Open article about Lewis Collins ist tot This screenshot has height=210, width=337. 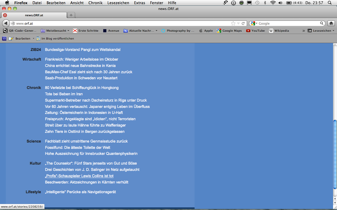(79, 176)
